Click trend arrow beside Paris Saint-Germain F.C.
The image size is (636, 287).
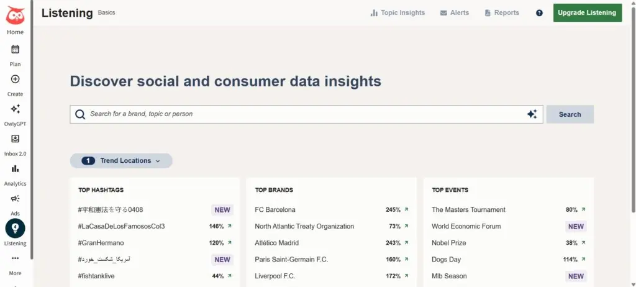[406, 260]
